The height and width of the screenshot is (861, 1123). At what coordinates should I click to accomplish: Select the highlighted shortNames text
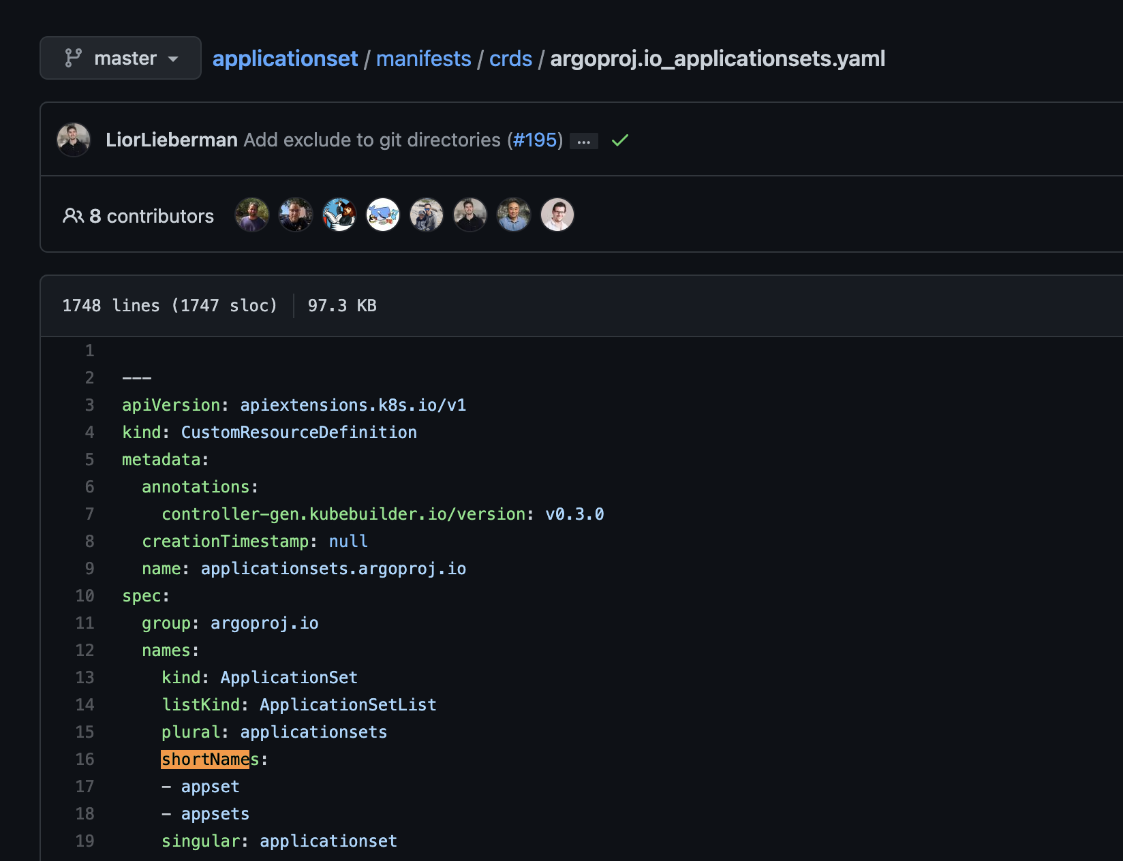point(205,759)
